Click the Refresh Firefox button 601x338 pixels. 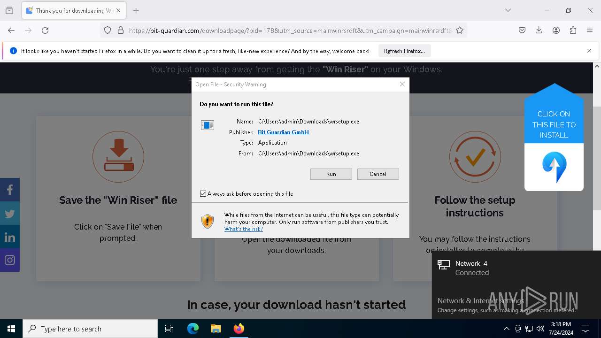coord(404,51)
